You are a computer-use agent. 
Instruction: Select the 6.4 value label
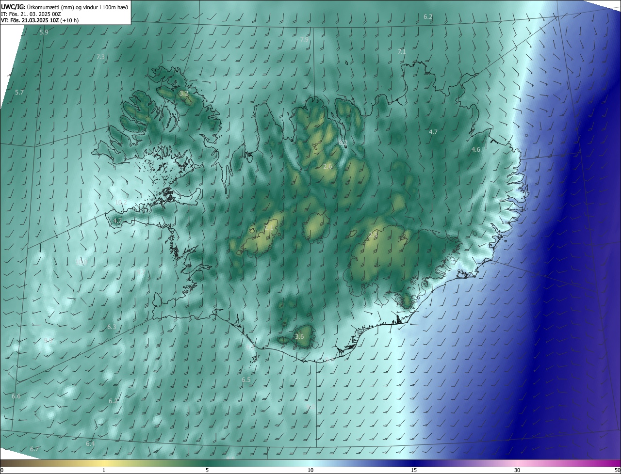coord(90,444)
